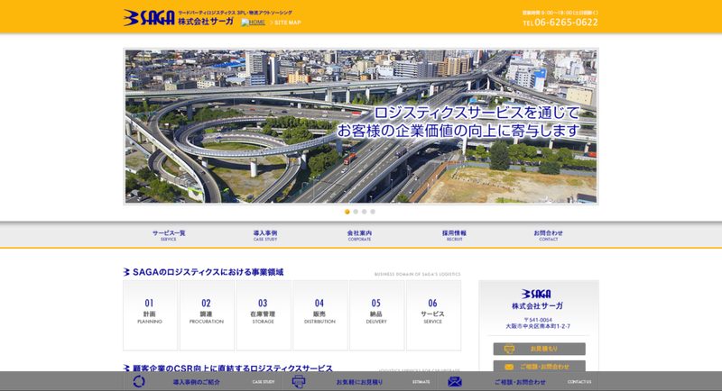Click the circular arrows icon in footer bar

click(139, 381)
